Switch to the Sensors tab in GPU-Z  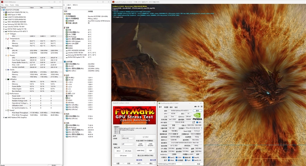pos(166,107)
